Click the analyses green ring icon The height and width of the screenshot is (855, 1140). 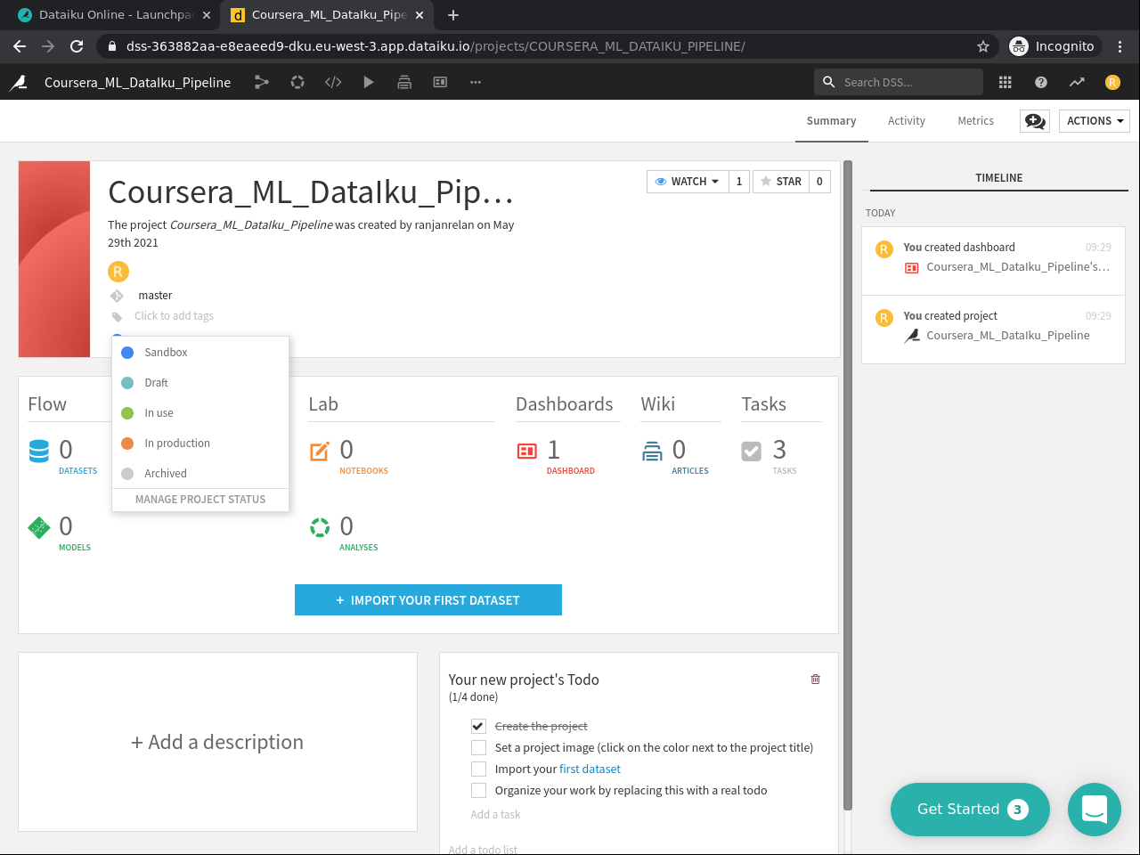320,528
